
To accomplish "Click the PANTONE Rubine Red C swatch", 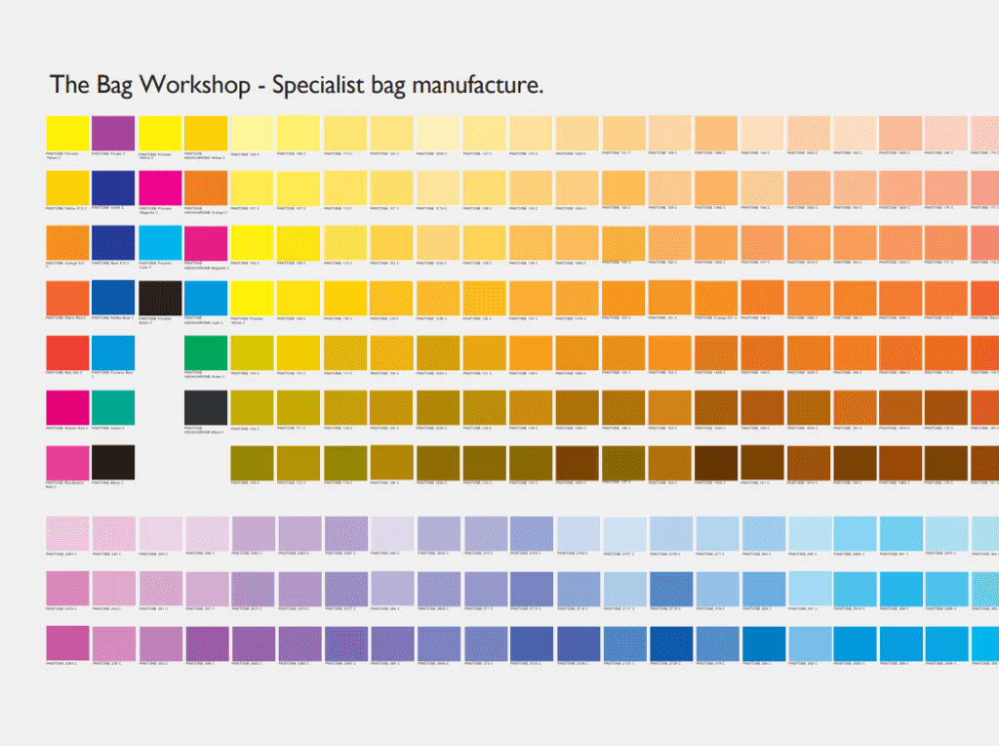I will coord(65,408).
